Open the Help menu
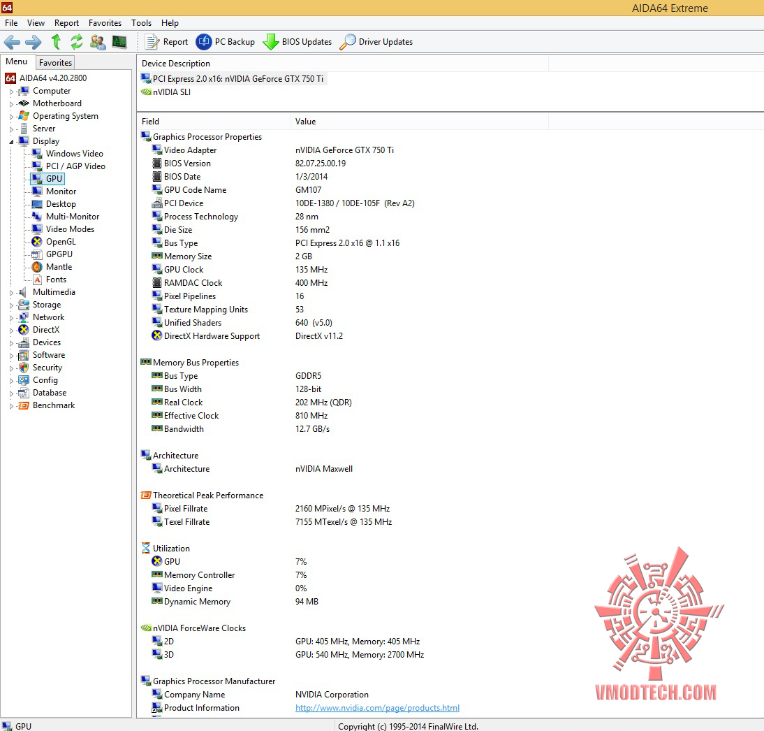The height and width of the screenshot is (731, 764). pos(170,23)
